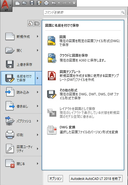
Task: Choose DWG 変換 option text
Action: (67, 127)
